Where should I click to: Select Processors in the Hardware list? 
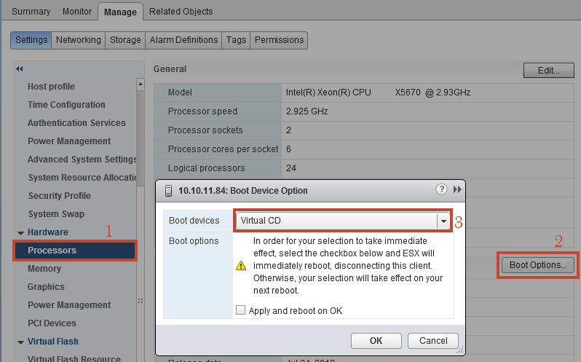pos(52,251)
